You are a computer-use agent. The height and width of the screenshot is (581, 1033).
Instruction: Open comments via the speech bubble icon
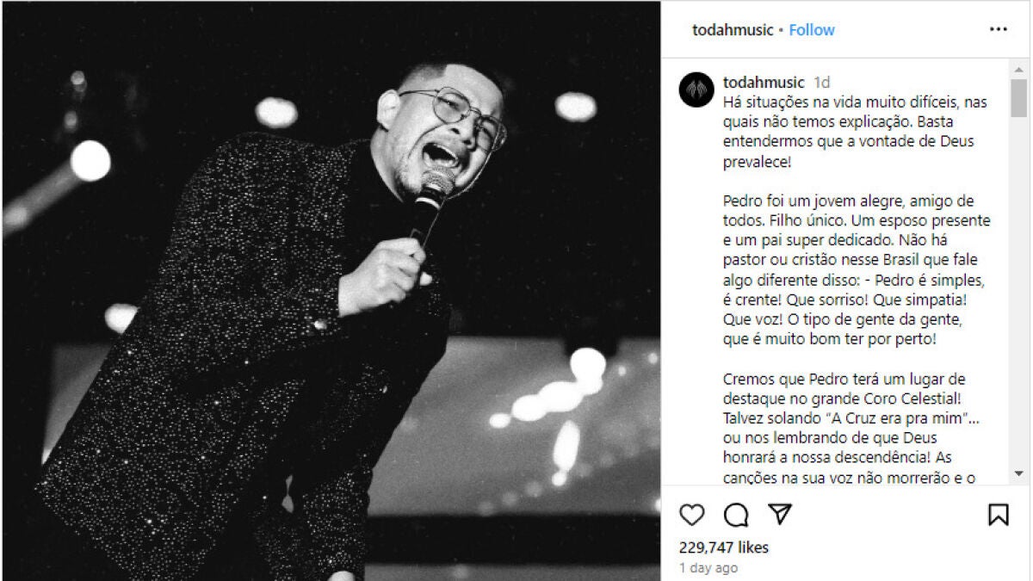point(736,515)
